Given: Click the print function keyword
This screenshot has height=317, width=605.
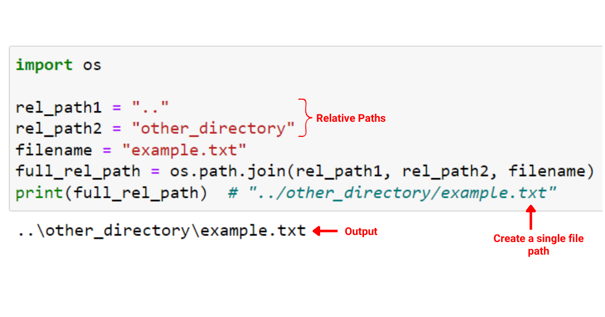Looking at the screenshot, I should point(38,193).
